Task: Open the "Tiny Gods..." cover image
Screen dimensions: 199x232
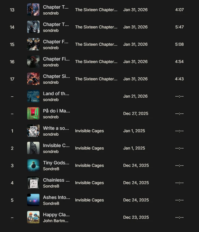Action: [x=33, y=165]
